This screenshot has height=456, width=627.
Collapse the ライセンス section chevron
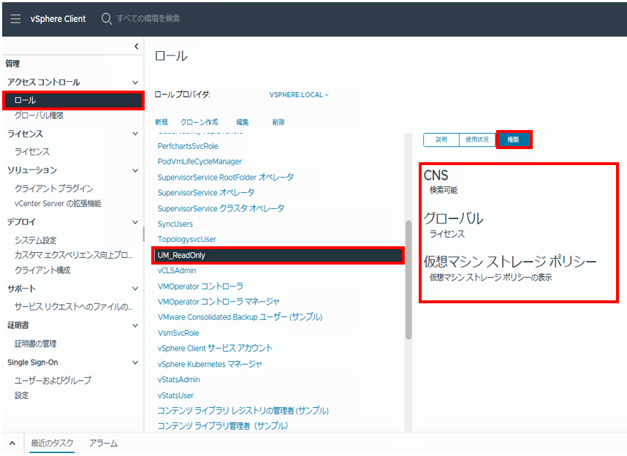coord(135,134)
